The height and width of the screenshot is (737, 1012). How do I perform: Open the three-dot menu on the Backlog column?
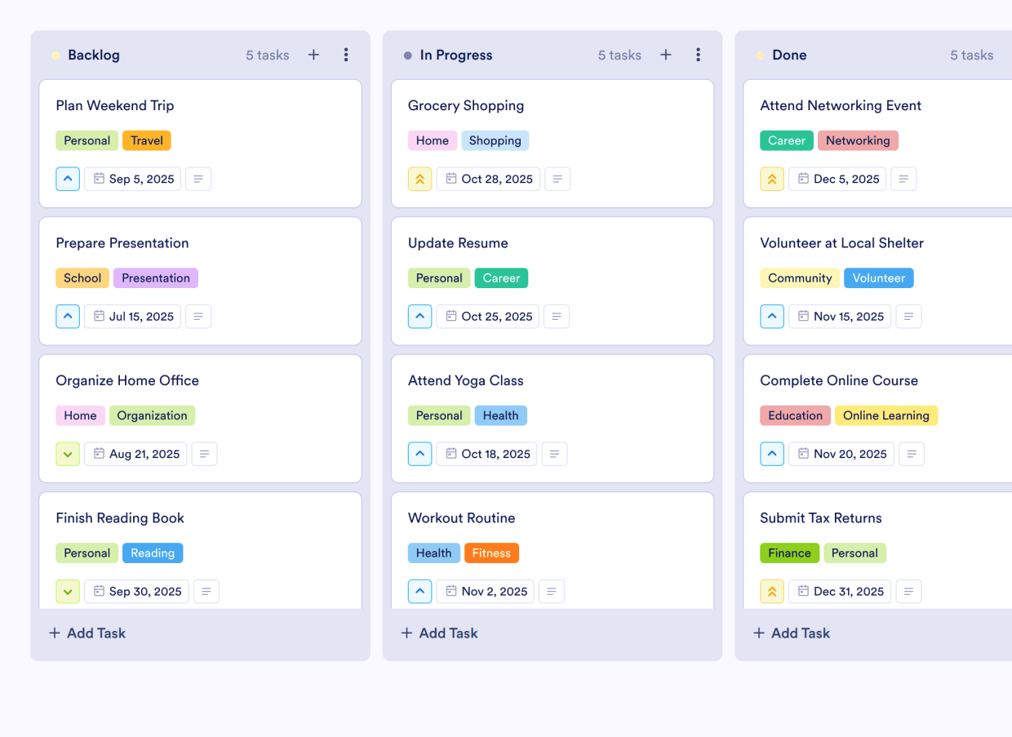click(x=346, y=55)
